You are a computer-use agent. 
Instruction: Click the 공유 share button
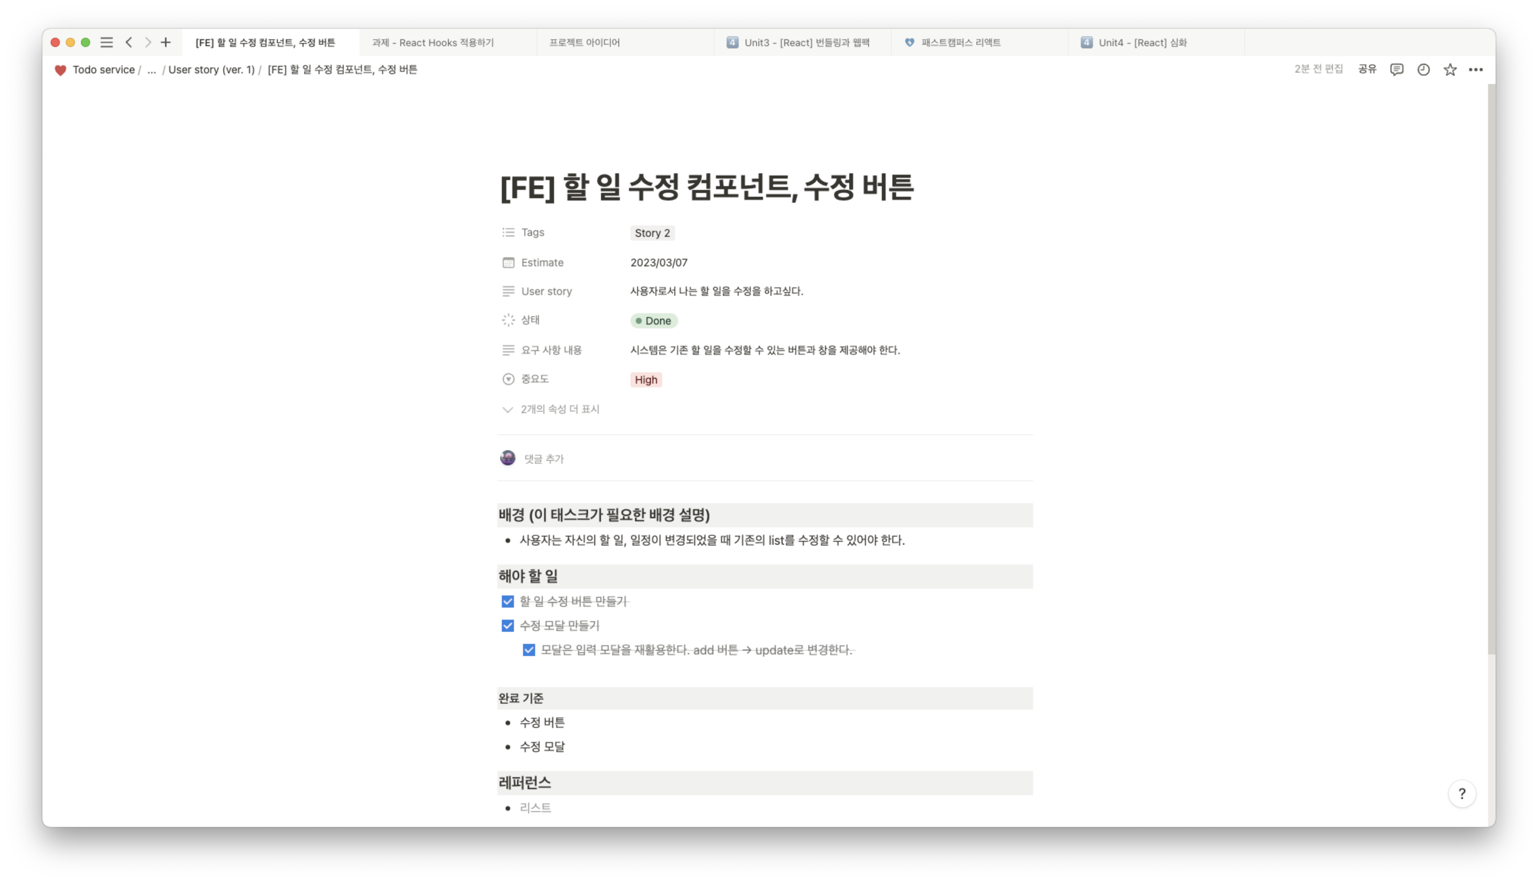(1367, 69)
